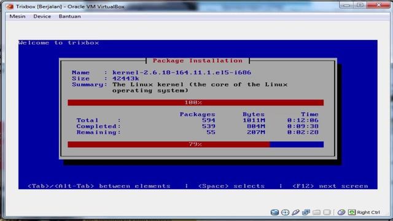
Task: Minimize the VirtualBox window
Action: pyautogui.click(x=346, y=5)
